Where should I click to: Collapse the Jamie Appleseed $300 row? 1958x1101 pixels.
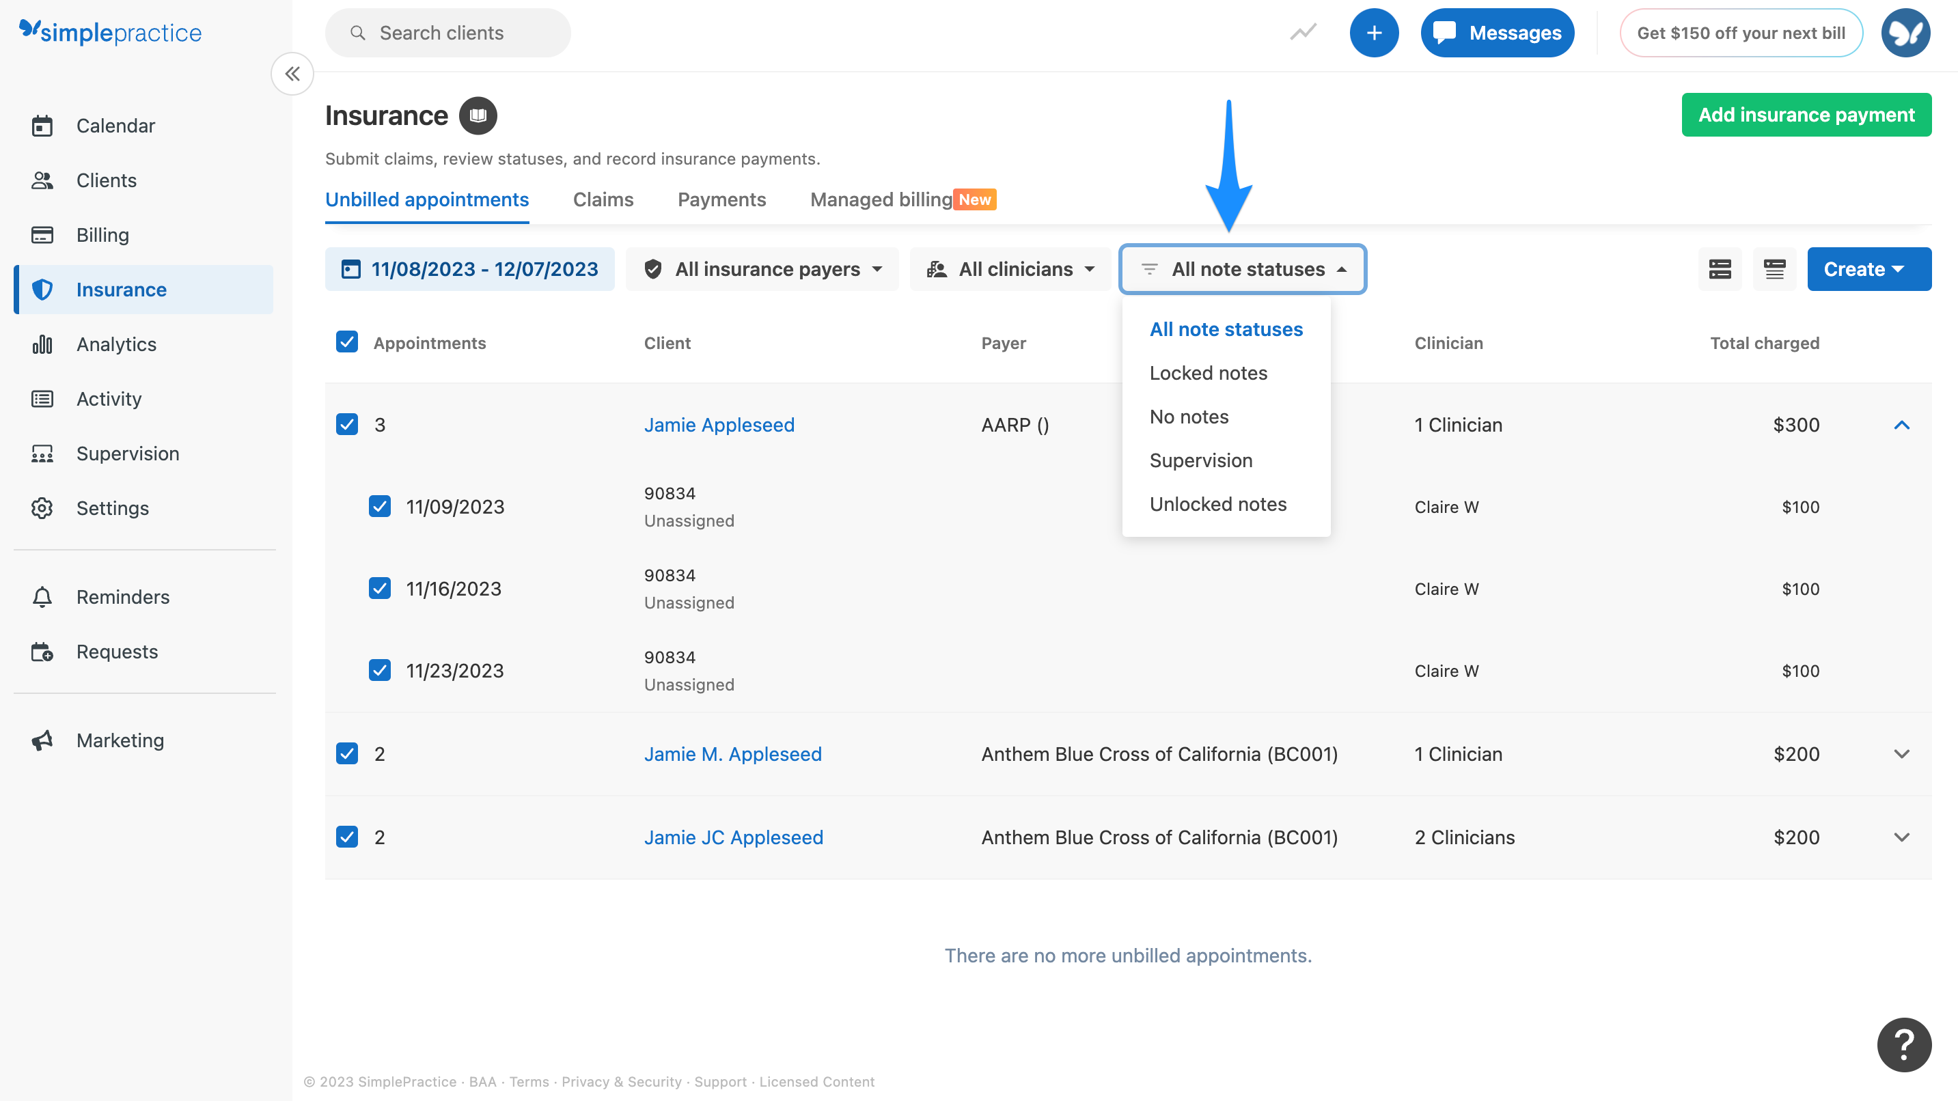coord(1902,425)
